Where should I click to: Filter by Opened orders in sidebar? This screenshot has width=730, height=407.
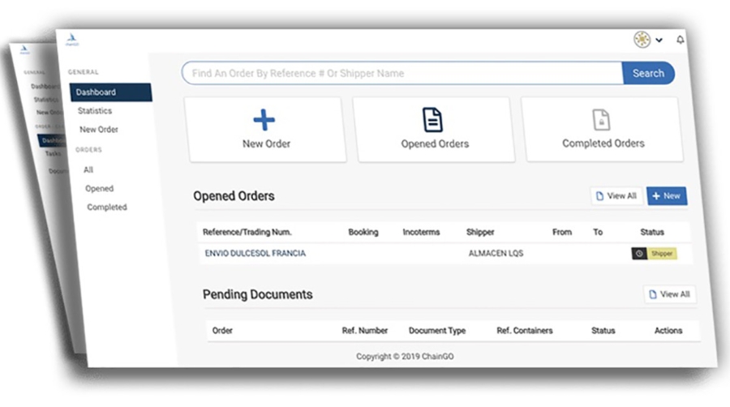(99, 188)
